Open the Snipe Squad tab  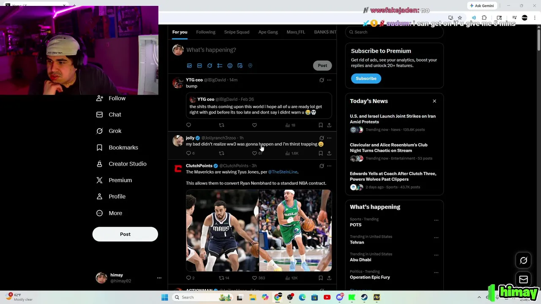pos(237,32)
